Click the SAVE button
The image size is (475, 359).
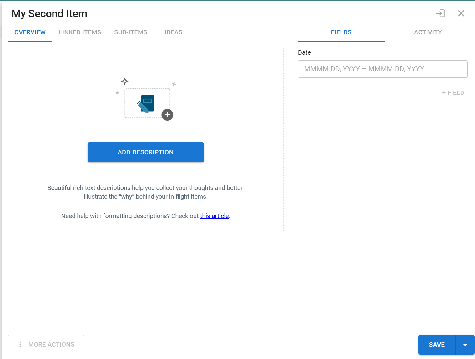tap(437, 345)
